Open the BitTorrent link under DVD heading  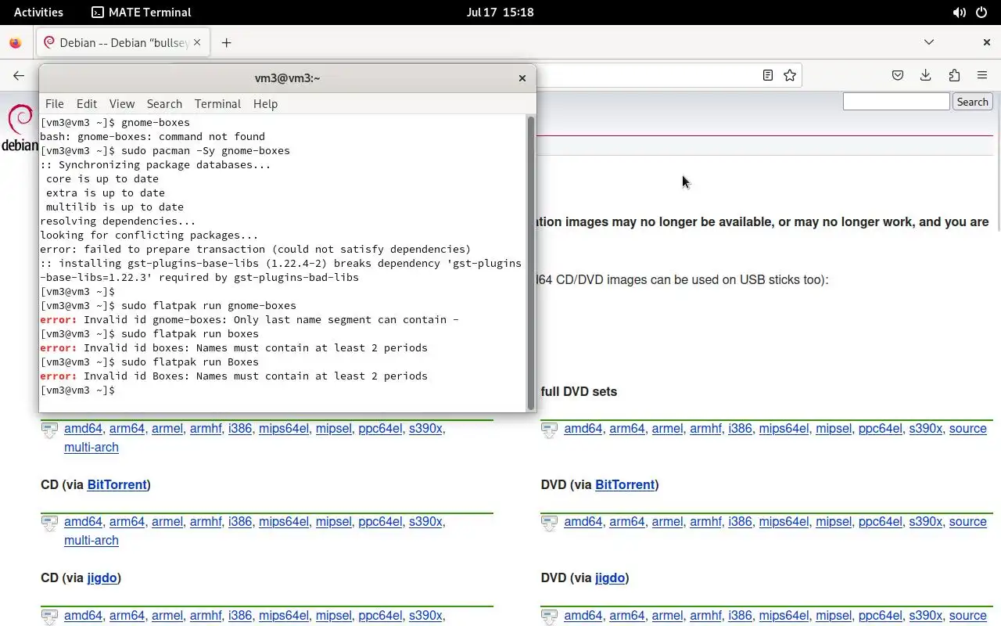[625, 484]
